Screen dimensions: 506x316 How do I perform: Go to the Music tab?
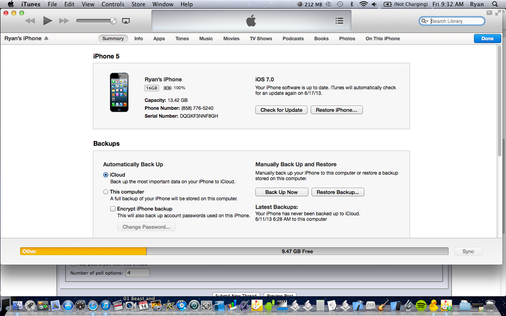tap(206, 39)
